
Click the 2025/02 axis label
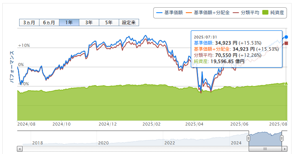(151, 124)
